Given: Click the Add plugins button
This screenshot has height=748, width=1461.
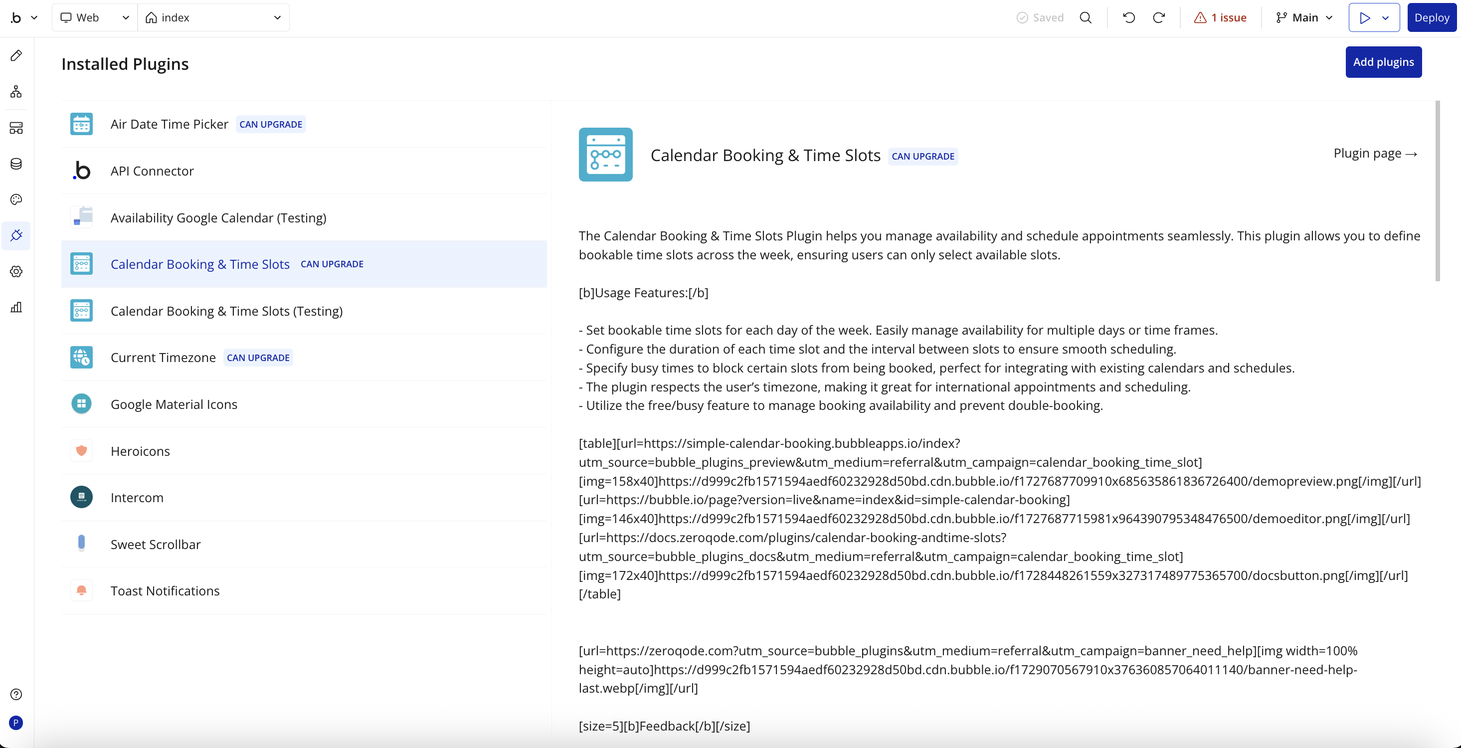Looking at the screenshot, I should 1383,62.
